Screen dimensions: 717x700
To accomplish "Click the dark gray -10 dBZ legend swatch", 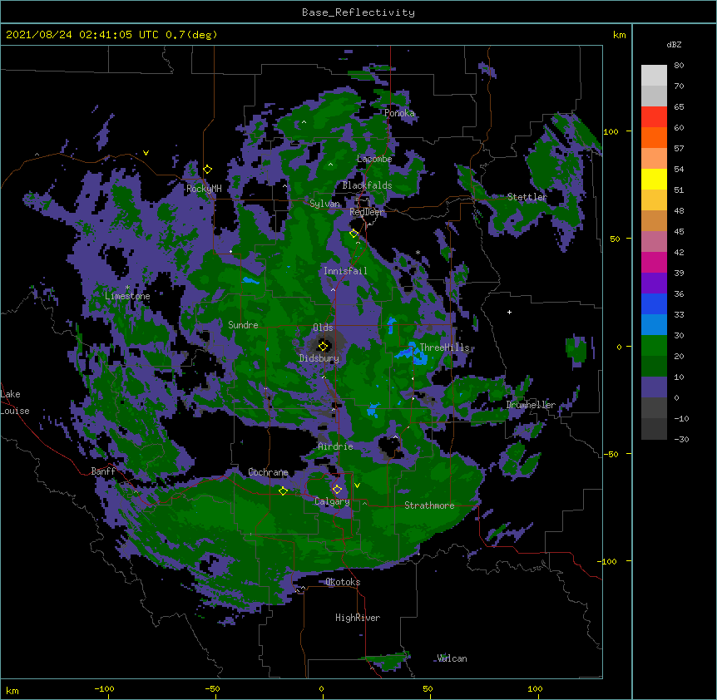I will (654, 429).
